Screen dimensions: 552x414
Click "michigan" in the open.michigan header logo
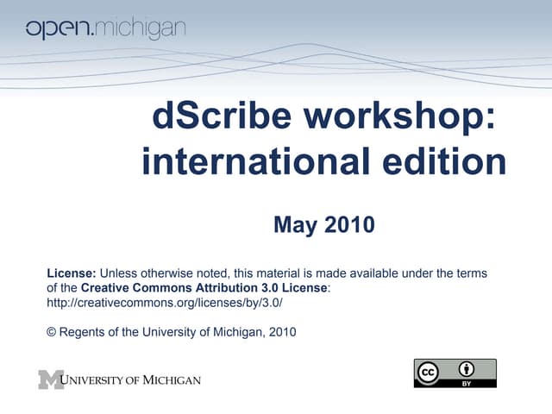pyautogui.click(x=138, y=28)
